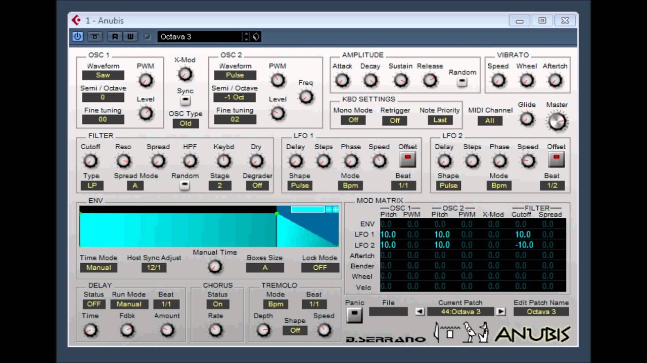Click the Filter Degrader Off field
647x363 pixels.
click(x=257, y=185)
